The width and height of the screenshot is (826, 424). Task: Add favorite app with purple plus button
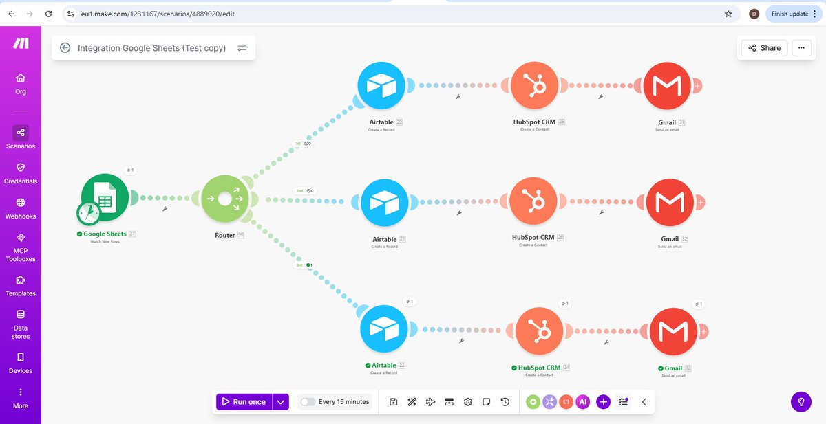click(x=604, y=402)
